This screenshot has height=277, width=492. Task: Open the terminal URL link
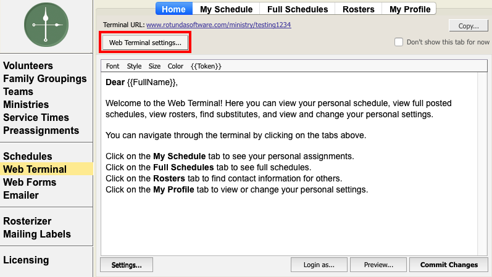point(219,25)
